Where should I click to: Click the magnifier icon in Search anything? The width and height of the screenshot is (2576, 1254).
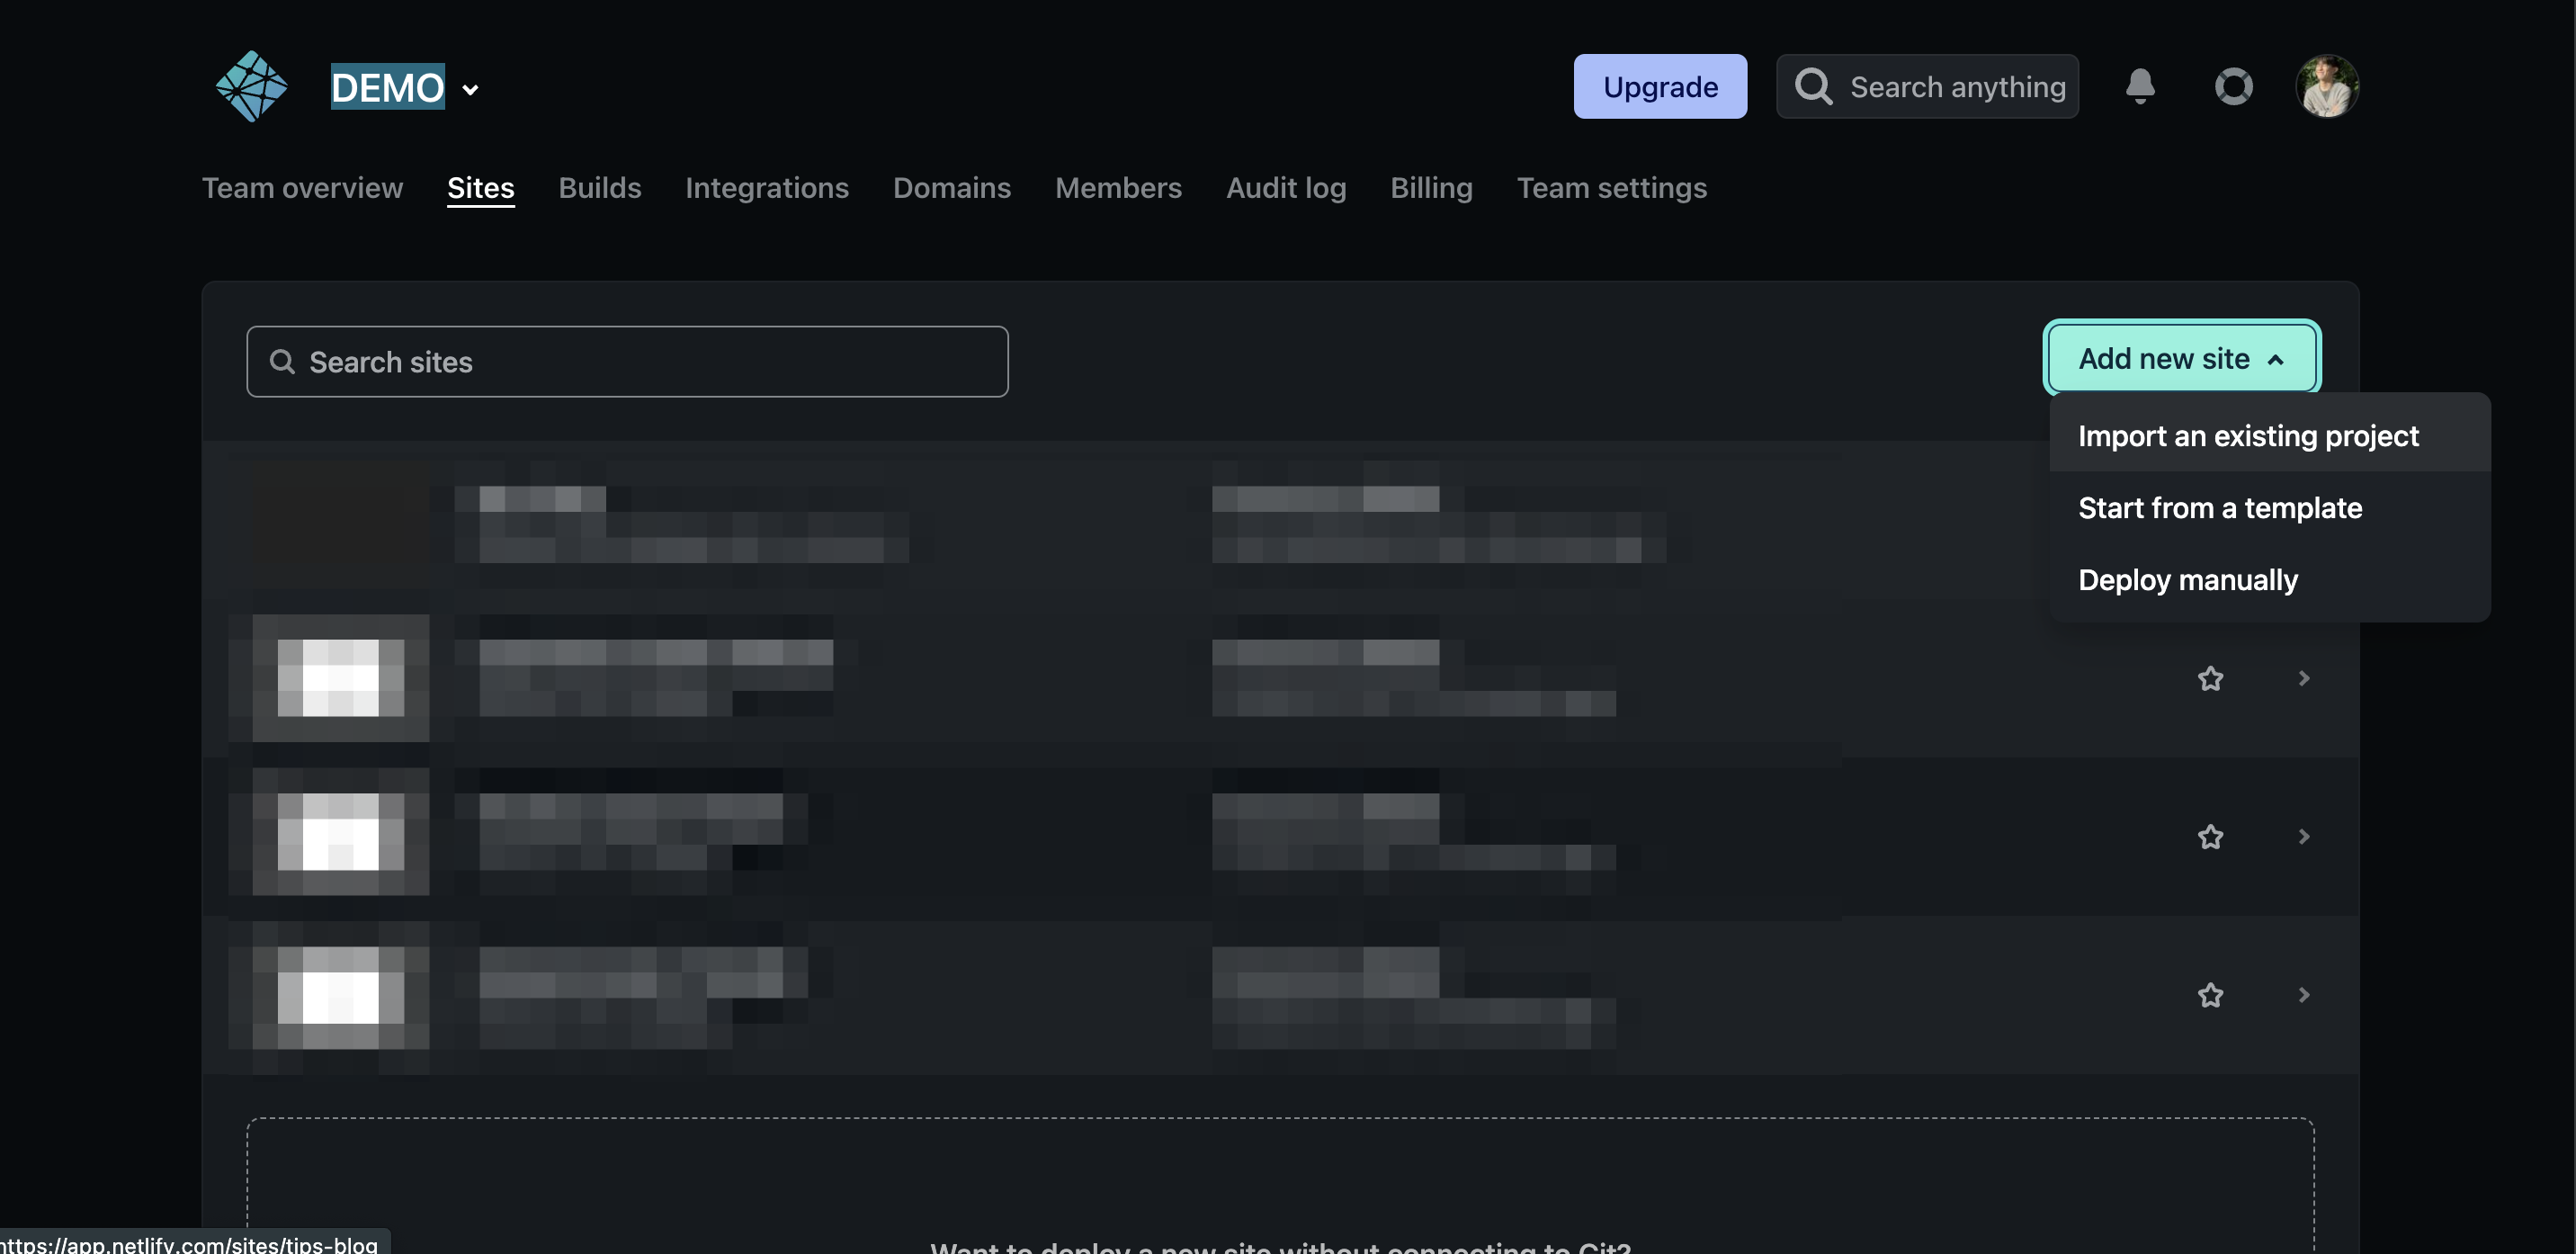1813,86
